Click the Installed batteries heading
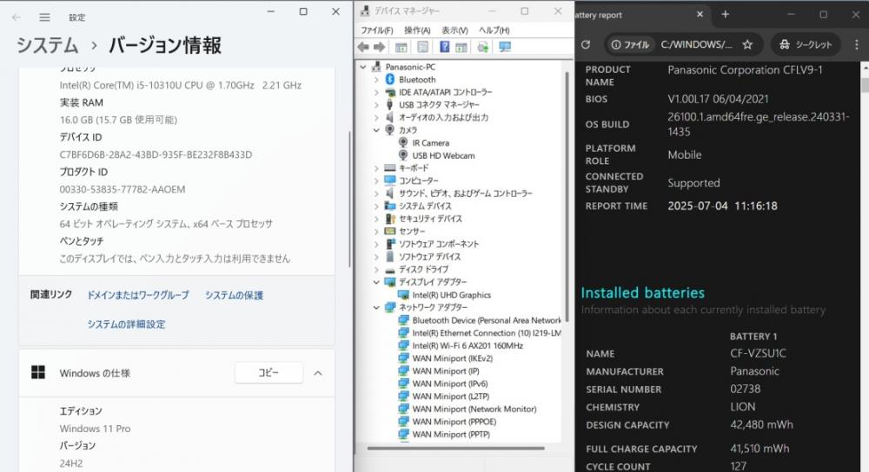The width and height of the screenshot is (869, 472). point(642,292)
